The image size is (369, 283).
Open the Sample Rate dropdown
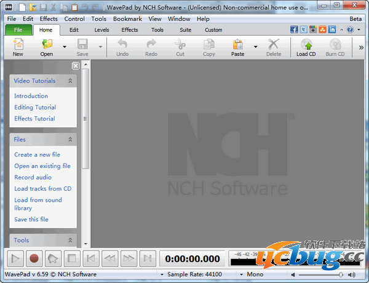tap(162, 274)
